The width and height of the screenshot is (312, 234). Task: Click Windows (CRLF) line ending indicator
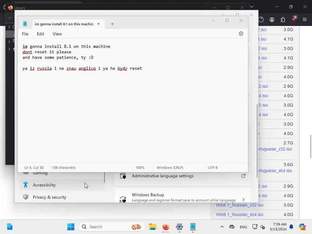coord(170,168)
